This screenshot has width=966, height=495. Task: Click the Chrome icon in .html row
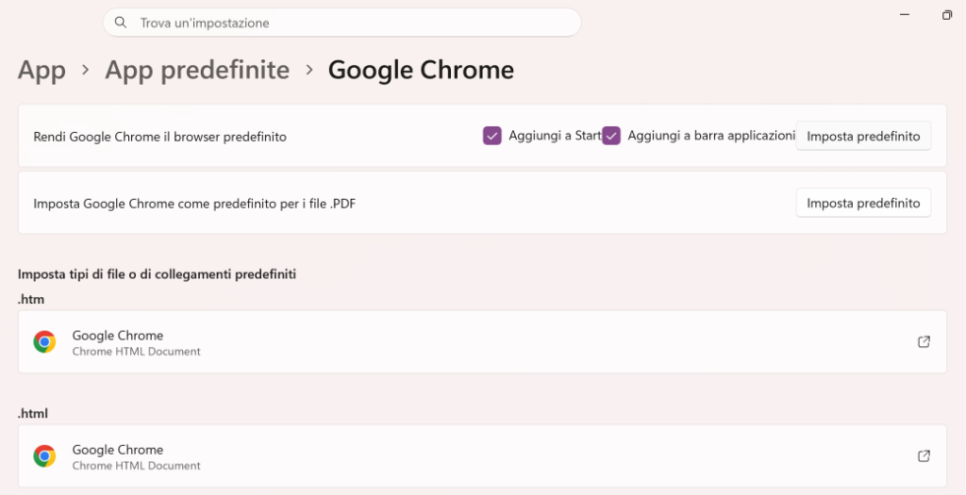44,456
